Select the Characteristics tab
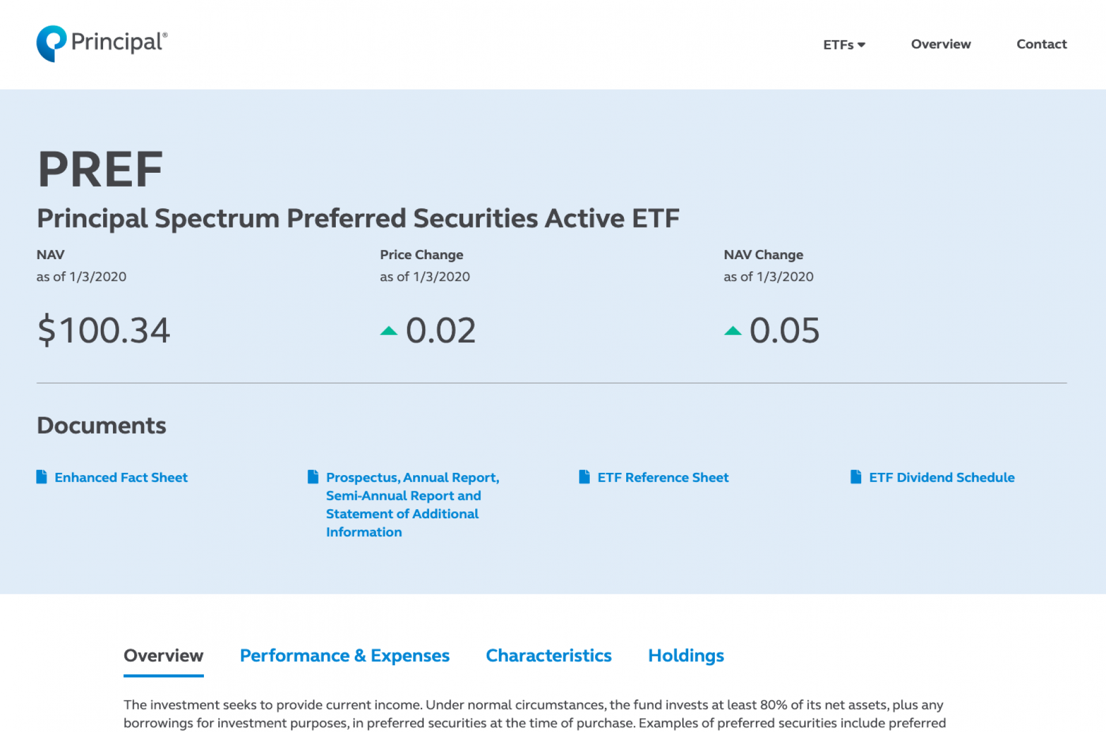Viewport: 1106px width, 732px height. 548,655
